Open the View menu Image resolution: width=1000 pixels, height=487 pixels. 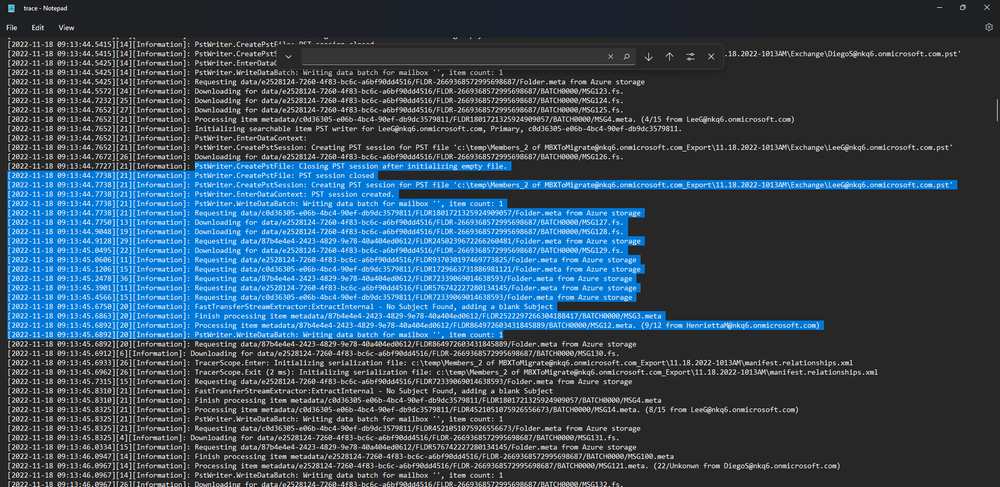(x=66, y=28)
